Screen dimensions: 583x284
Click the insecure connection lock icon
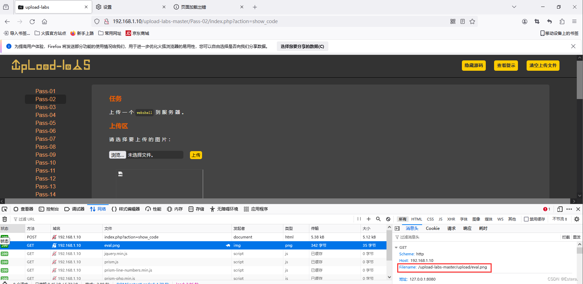click(107, 21)
